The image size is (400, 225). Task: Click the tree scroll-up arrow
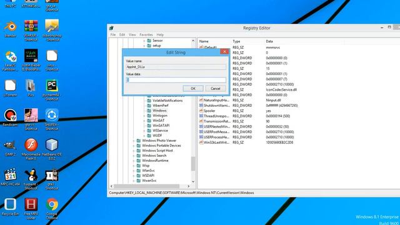tap(193, 41)
